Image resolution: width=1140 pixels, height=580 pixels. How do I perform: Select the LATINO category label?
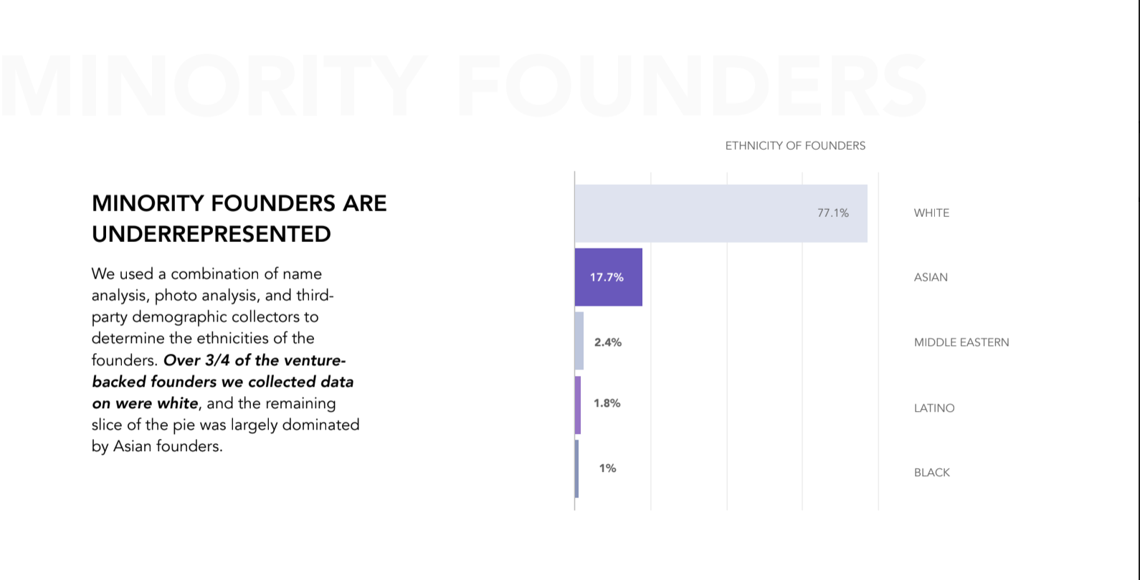pyautogui.click(x=934, y=408)
